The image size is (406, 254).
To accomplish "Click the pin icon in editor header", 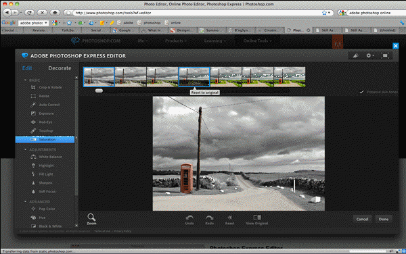I will point(355,55).
